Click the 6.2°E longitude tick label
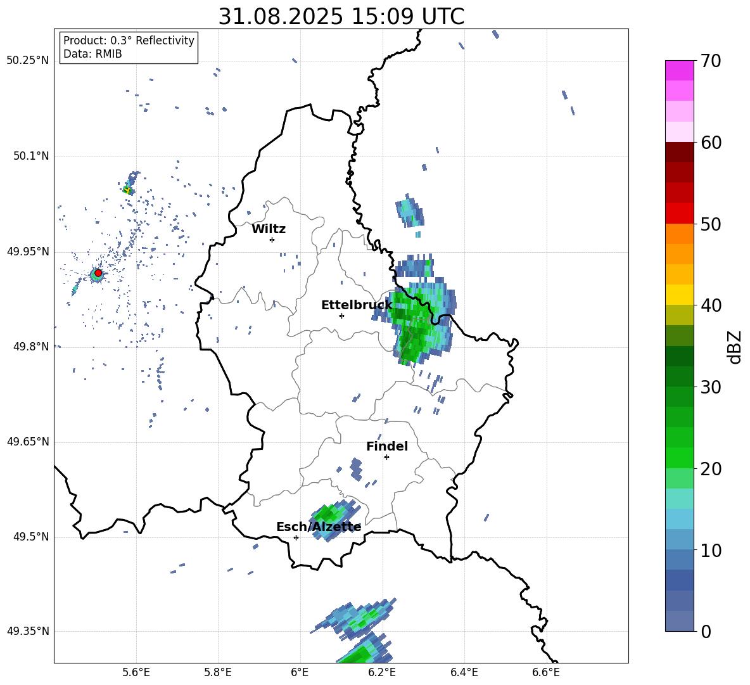Image resolution: width=750 pixels, height=685 pixels. (x=382, y=672)
